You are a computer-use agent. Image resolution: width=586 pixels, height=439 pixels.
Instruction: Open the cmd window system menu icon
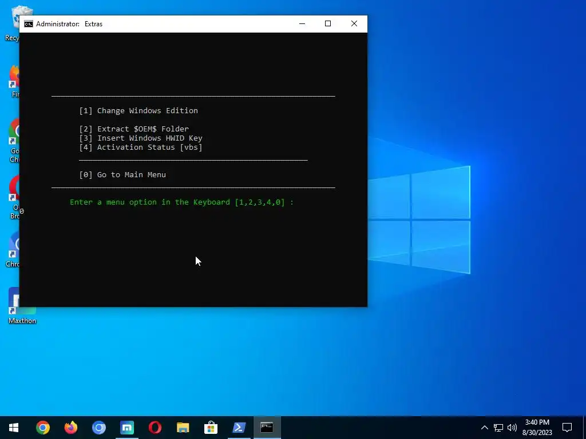(29, 24)
